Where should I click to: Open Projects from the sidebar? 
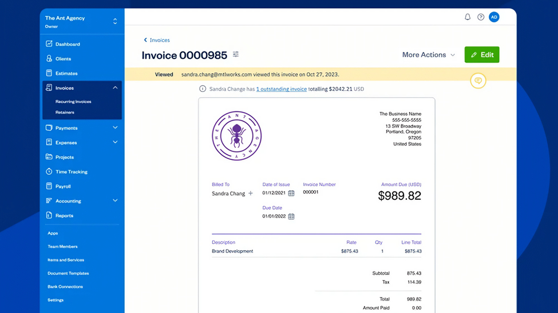point(65,157)
